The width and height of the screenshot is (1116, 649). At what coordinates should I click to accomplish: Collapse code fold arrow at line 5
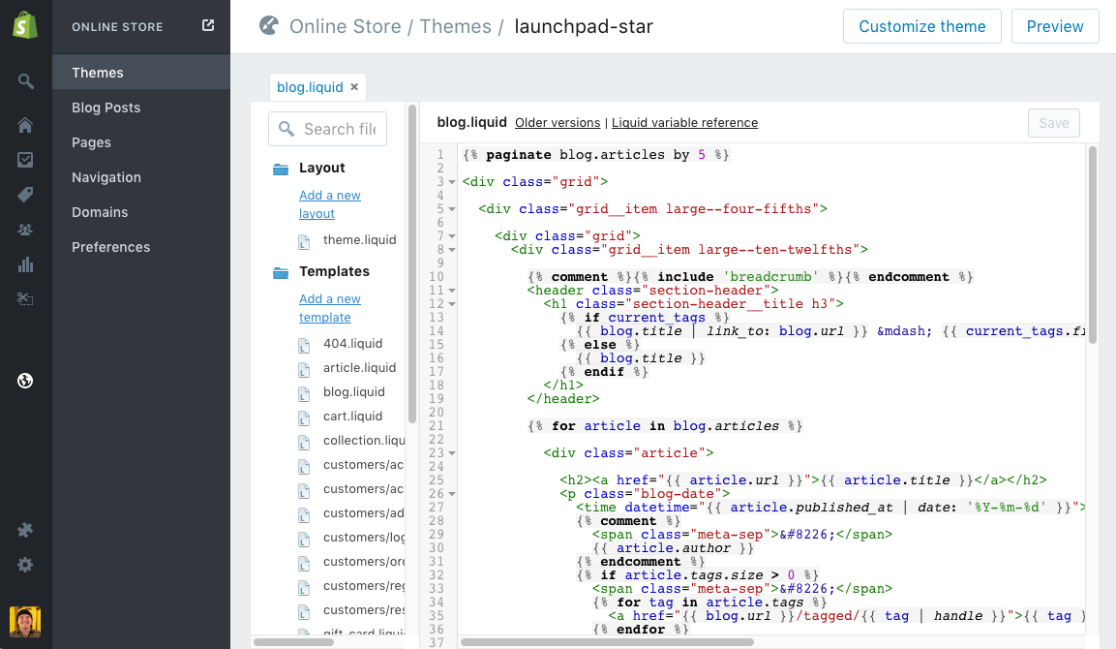(452, 209)
